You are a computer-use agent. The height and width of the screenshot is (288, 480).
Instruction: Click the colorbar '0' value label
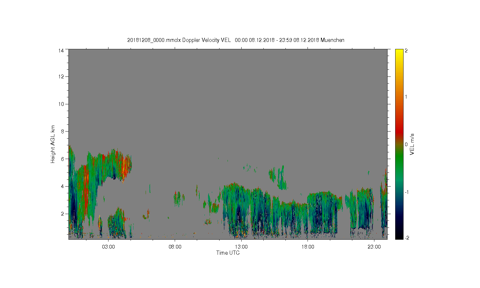pos(406,144)
